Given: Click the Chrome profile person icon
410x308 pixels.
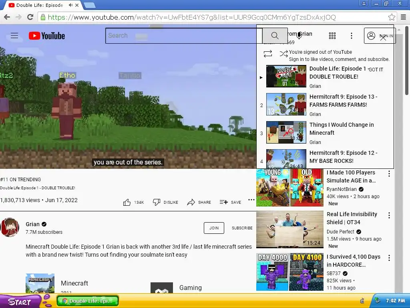Looking at the screenshot, I should pyautogui.click(x=364, y=3).
